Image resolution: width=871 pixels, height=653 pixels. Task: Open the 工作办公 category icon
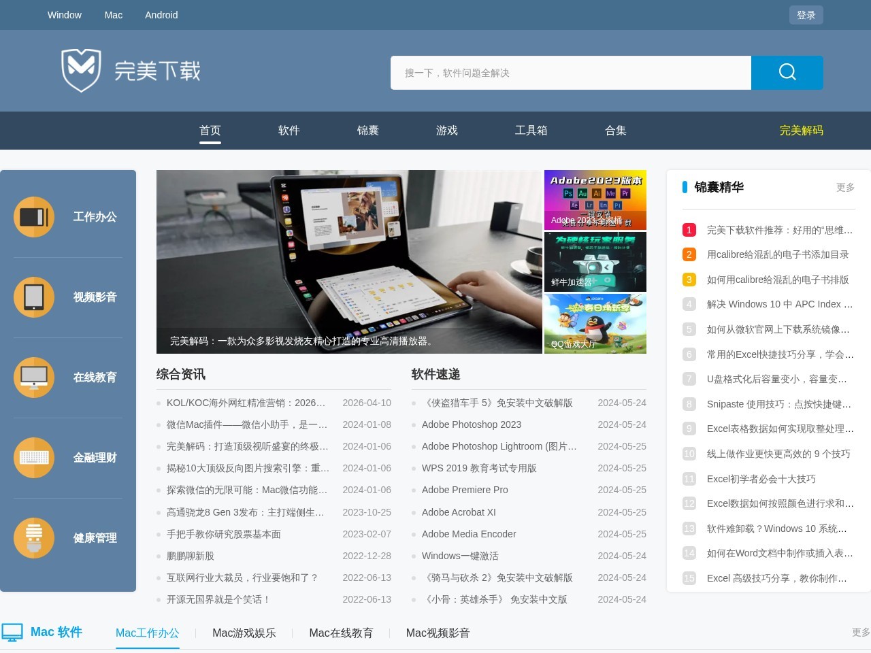click(34, 217)
